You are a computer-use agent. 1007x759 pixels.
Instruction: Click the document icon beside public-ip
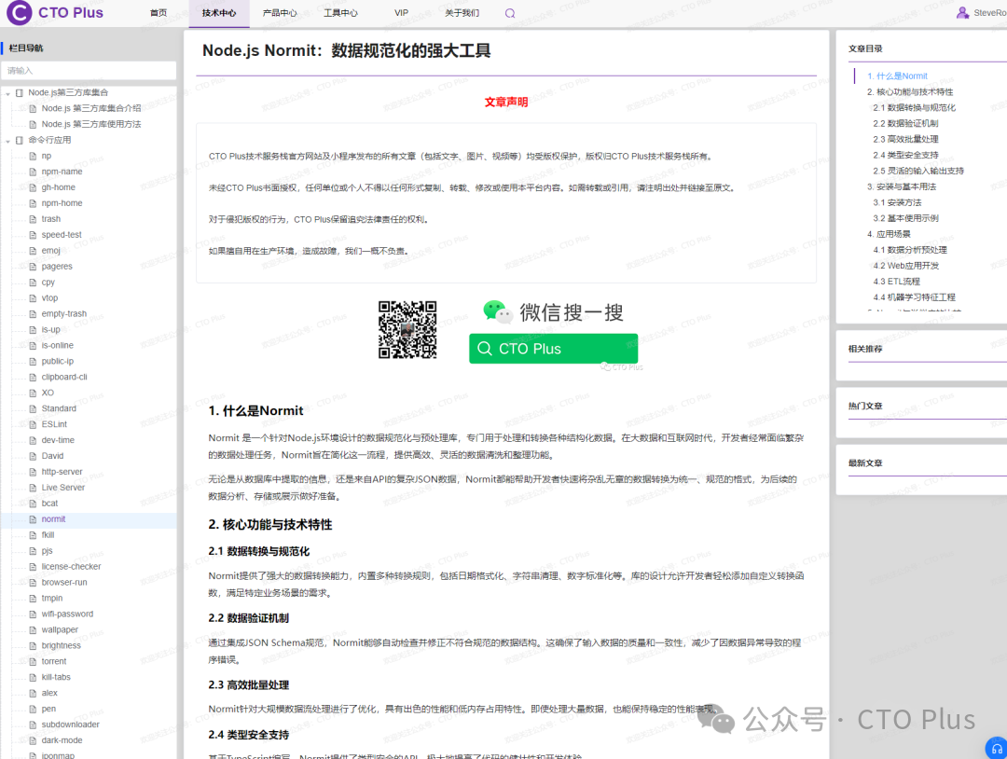pos(33,361)
